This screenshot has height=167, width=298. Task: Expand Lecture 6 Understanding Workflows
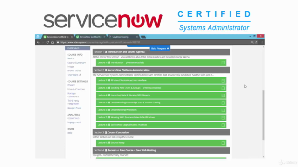pyautogui.click(x=223, y=110)
